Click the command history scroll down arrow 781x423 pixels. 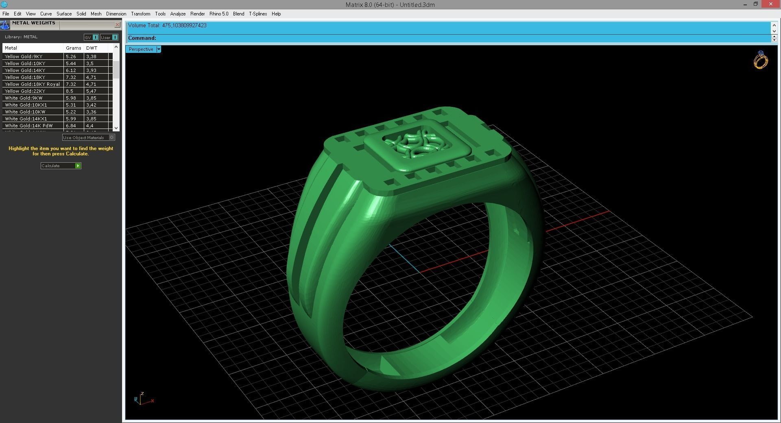tap(774, 31)
